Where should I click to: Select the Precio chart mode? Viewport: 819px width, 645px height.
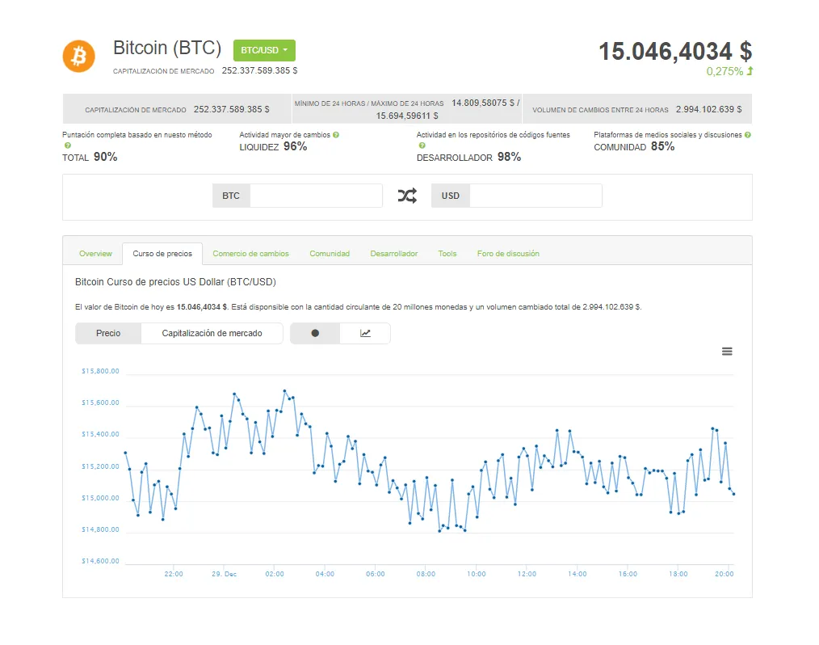pyautogui.click(x=108, y=334)
